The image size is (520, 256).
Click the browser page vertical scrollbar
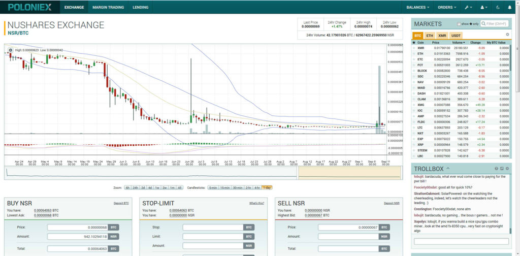click(517, 50)
